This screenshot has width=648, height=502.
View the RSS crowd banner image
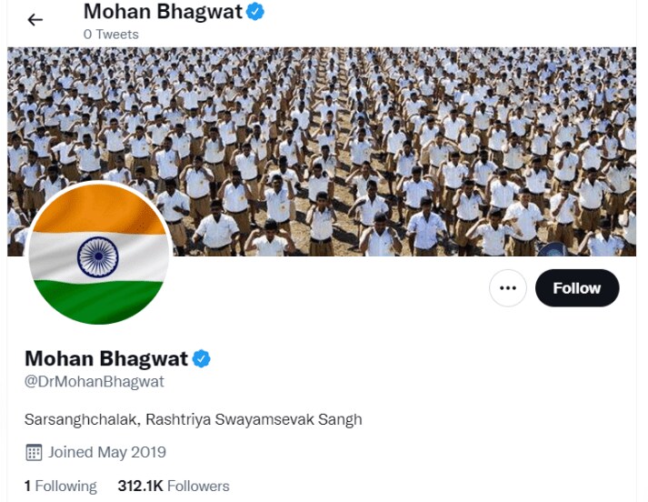[322, 151]
